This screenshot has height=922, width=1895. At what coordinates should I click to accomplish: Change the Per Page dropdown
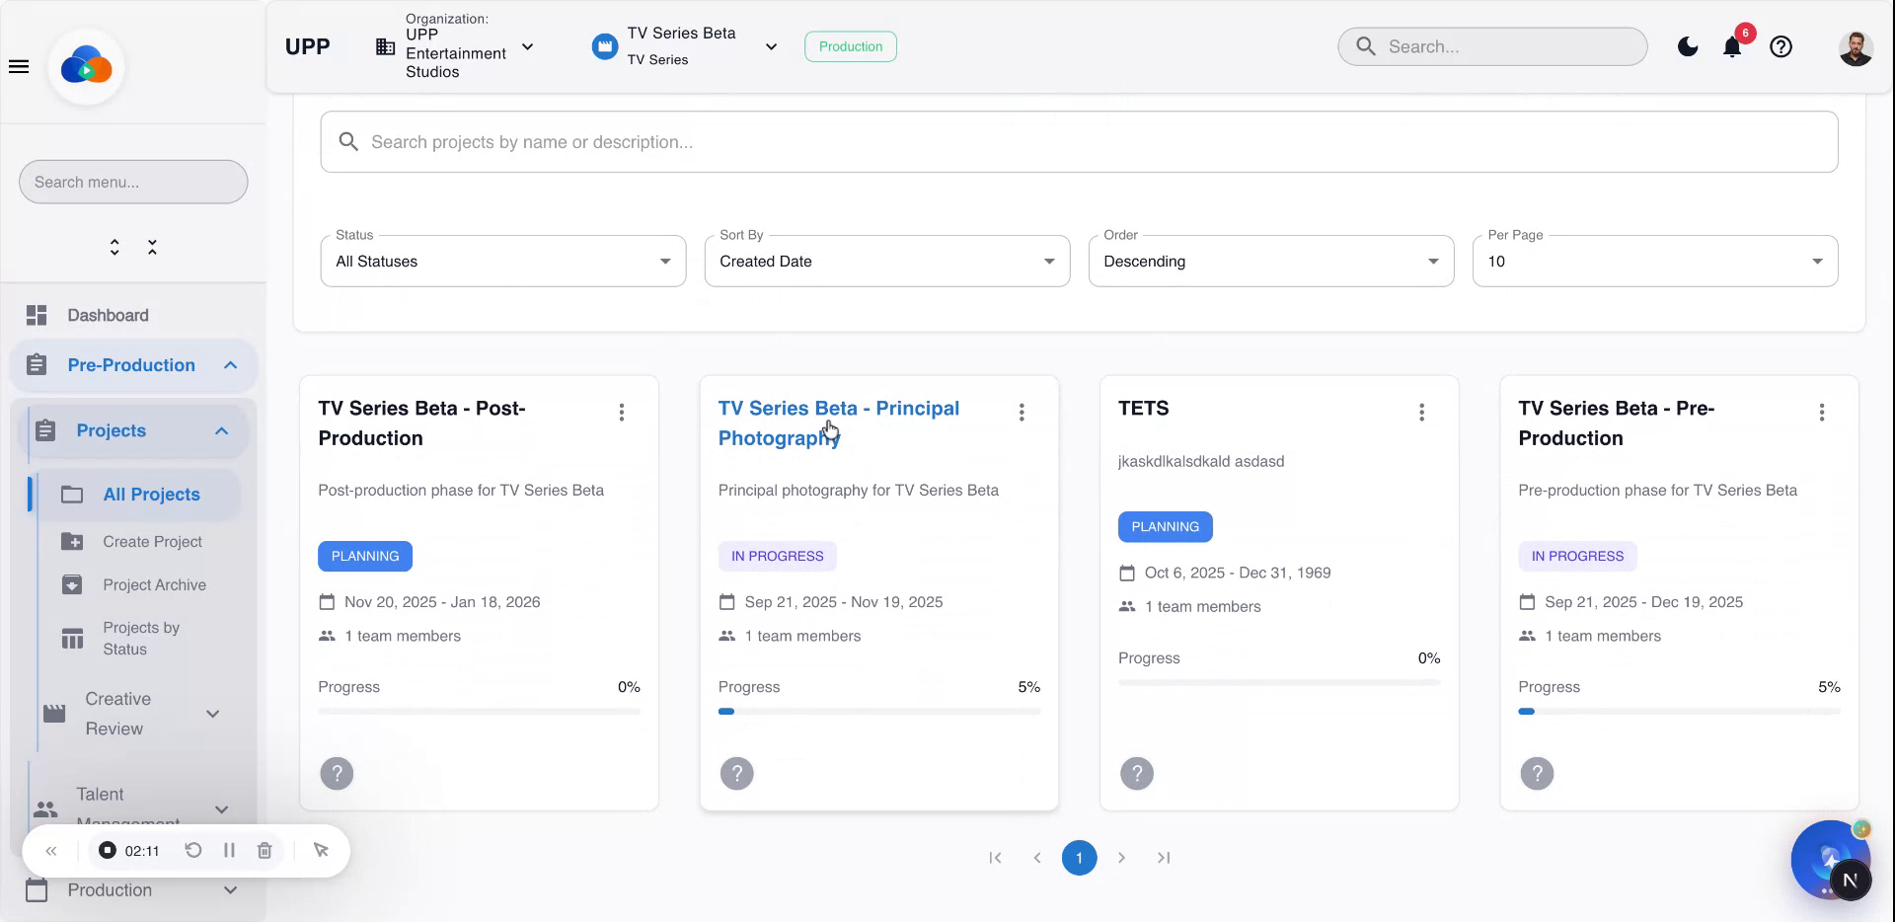point(1654,262)
